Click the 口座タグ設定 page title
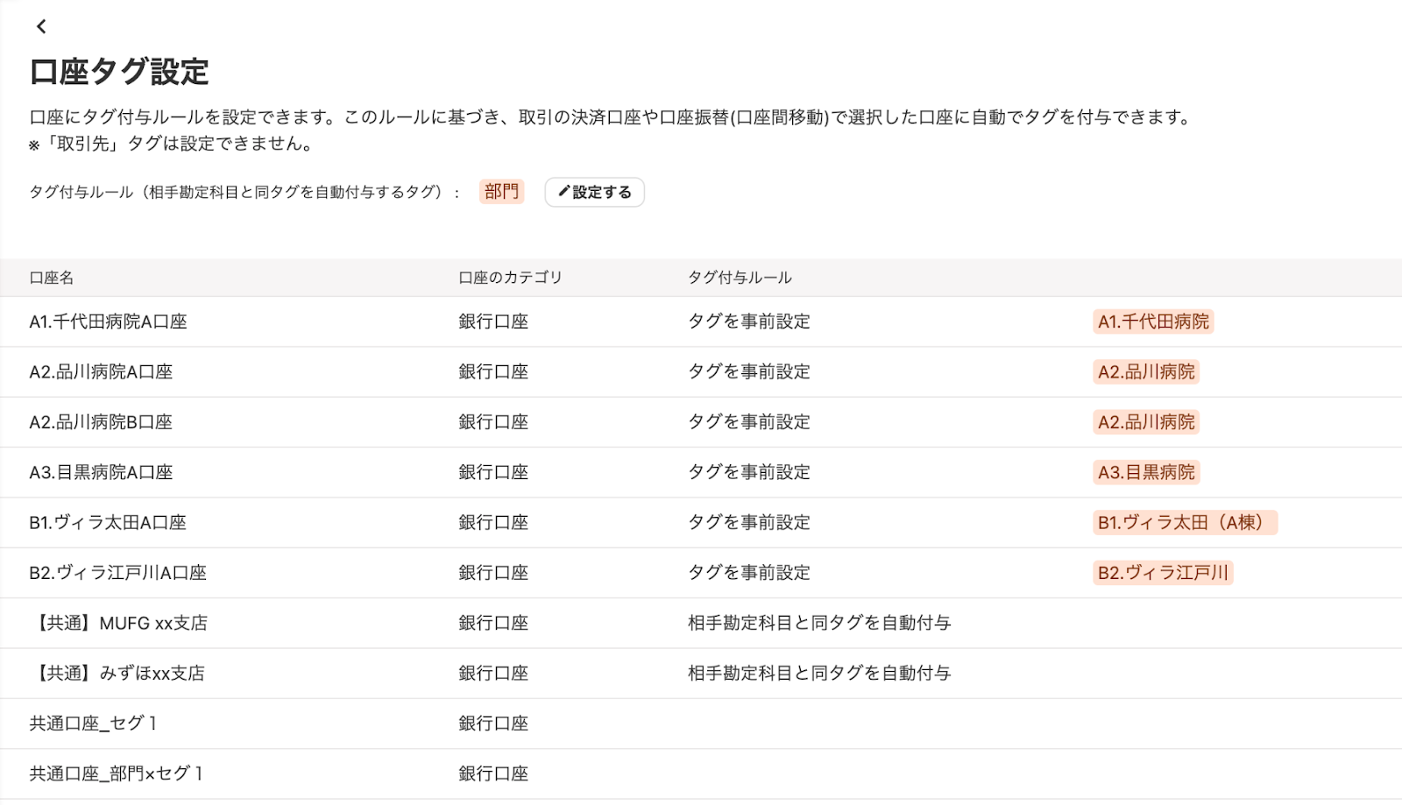Viewport: 1402px width, 805px height. (x=119, y=72)
